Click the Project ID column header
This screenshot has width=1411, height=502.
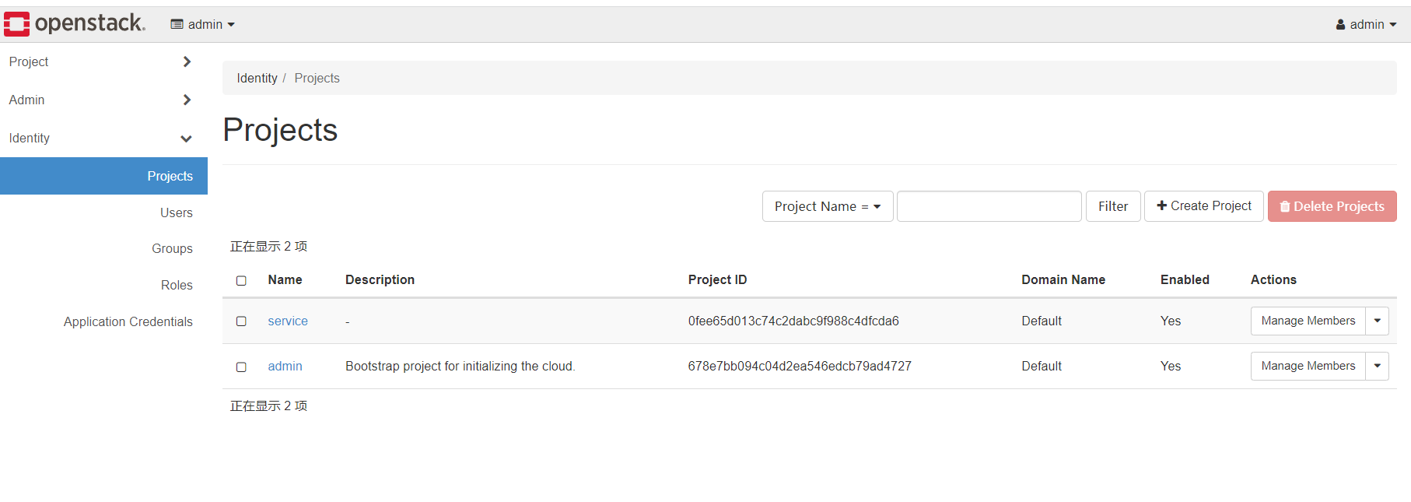tap(717, 279)
